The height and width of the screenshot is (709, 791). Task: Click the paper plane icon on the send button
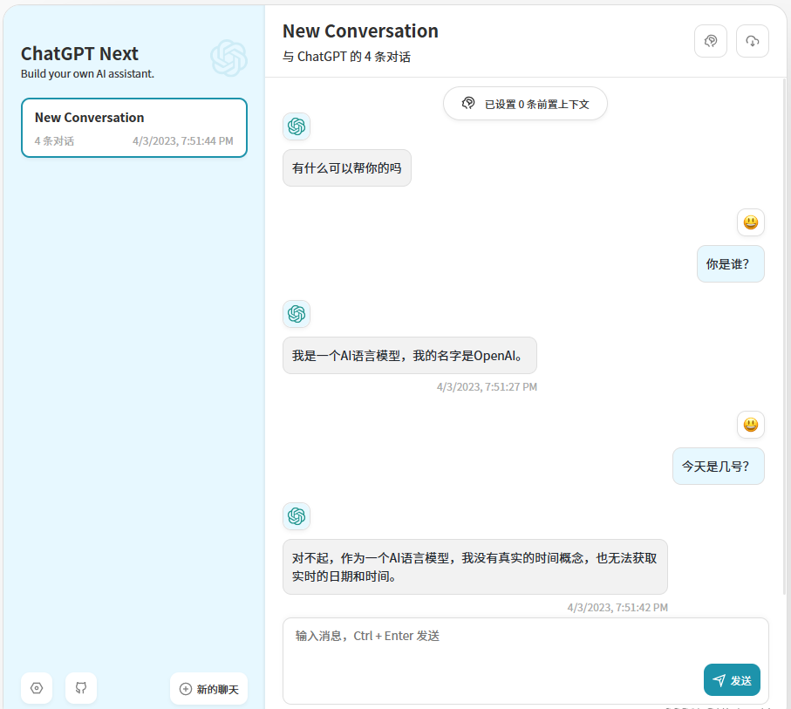coord(719,679)
